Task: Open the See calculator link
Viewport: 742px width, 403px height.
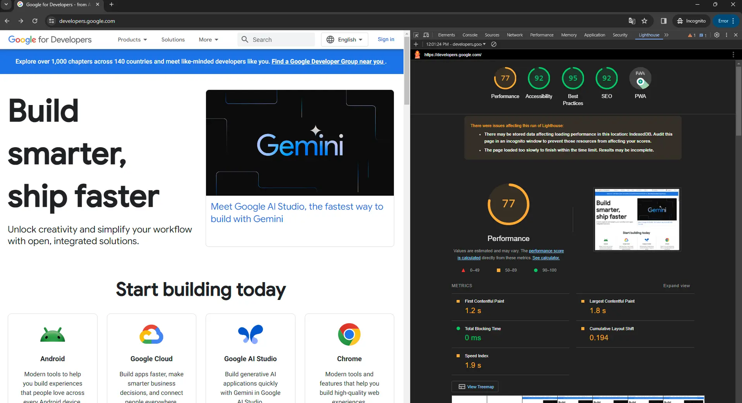Action: point(546,258)
